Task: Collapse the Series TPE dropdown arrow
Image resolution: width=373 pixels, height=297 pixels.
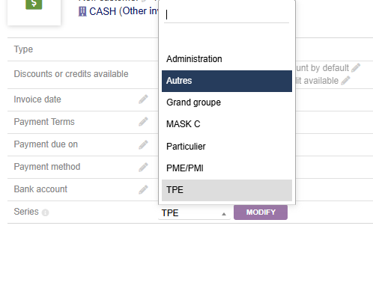Action: (x=224, y=214)
